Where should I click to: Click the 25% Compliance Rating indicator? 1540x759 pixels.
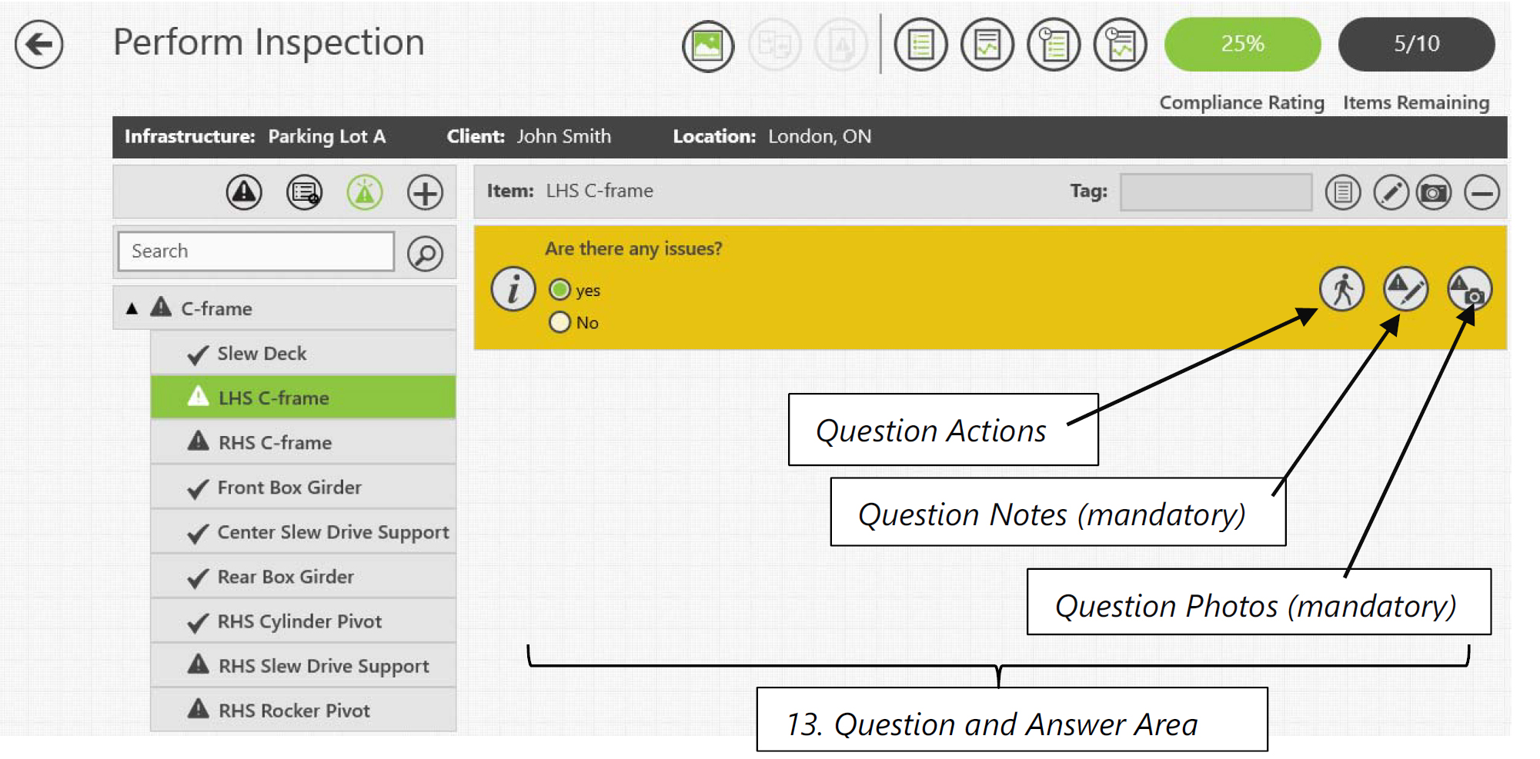point(1242,45)
